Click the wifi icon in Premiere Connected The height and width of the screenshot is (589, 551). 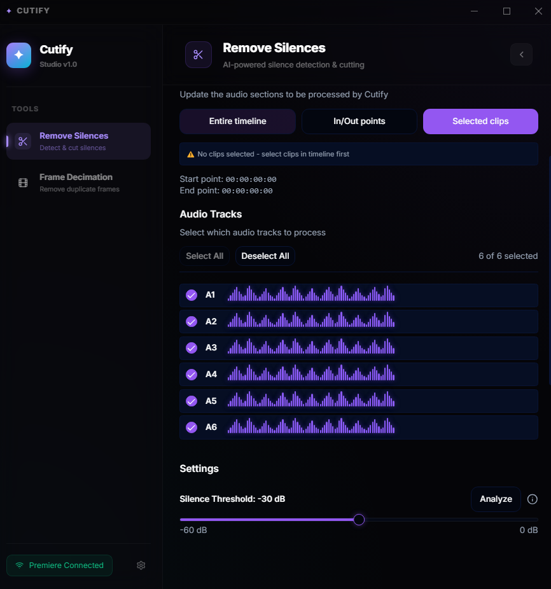click(x=19, y=565)
